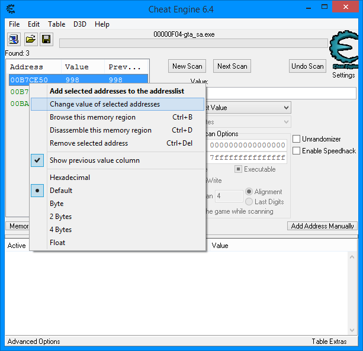Click in the scan Value input field
This screenshot has width=363, height=351.
pos(281,94)
